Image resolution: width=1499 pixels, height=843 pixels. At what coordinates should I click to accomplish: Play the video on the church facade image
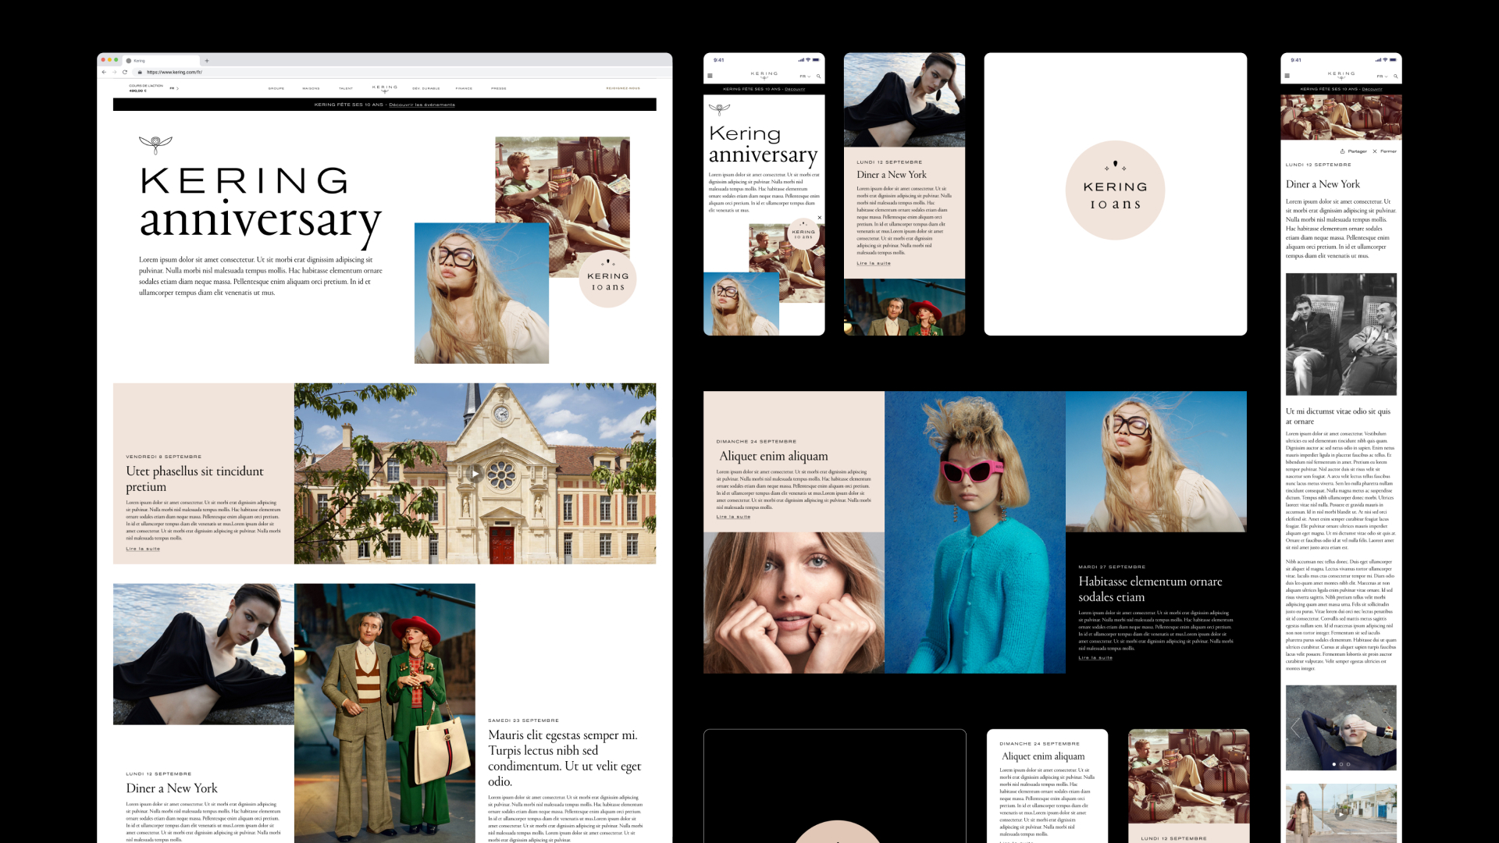[475, 474]
